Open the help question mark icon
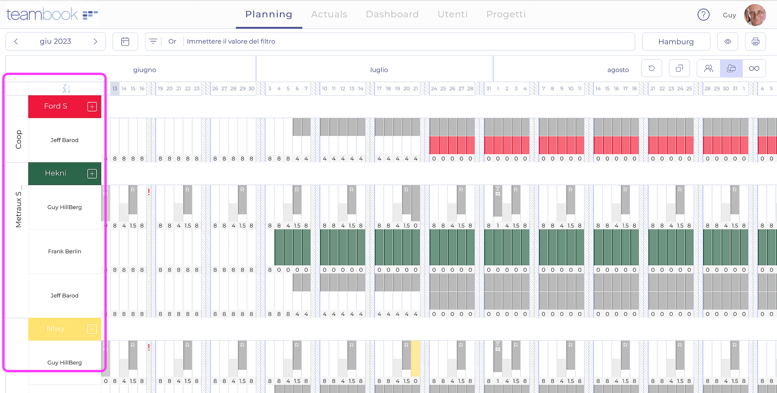777x393 pixels. coord(703,15)
